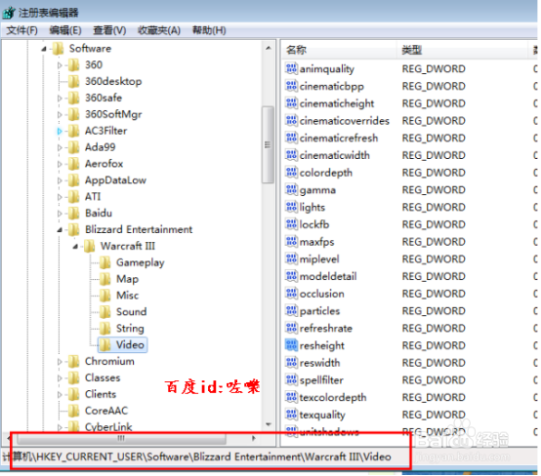Screen dimensions: 541x476
Task: Click the gamma value icon
Action: pos(291,189)
